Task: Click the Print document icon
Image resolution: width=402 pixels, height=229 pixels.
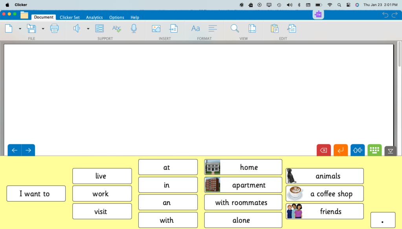Action: (x=54, y=29)
